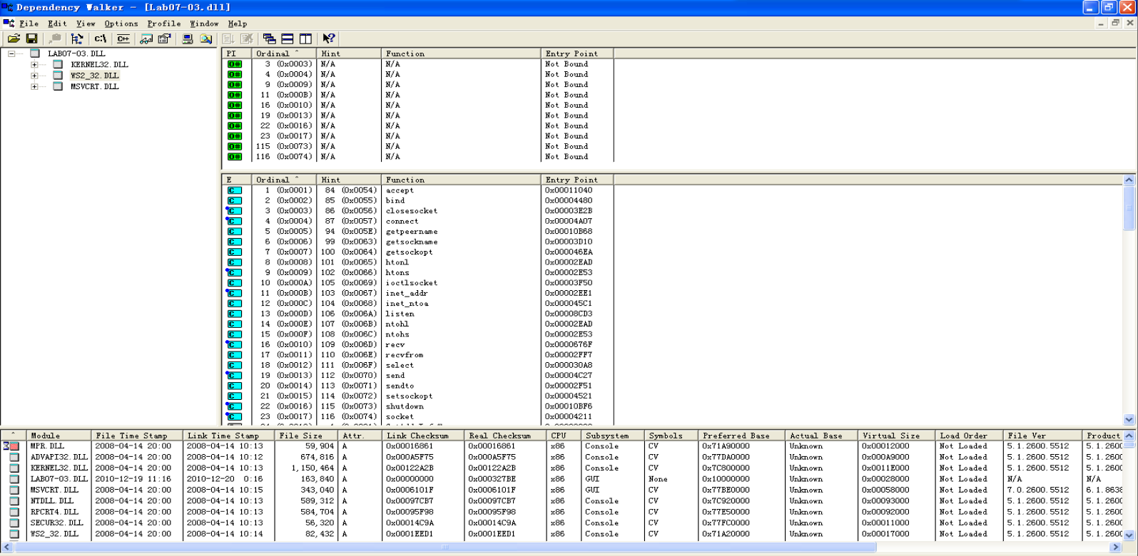
Task: Cascade the windows using the toolbar icon
Action: click(x=269, y=38)
